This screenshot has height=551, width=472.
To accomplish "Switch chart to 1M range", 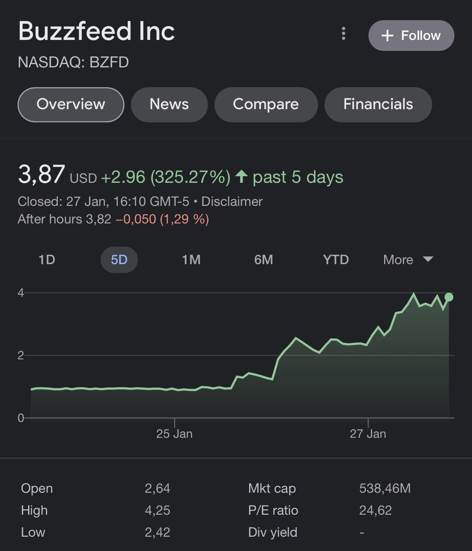I will click(x=191, y=260).
